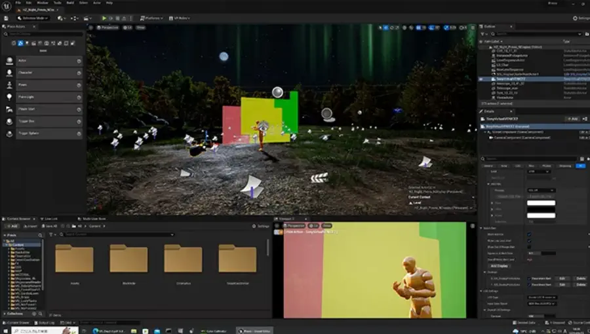Image resolution: width=590 pixels, height=334 pixels.
Task: Click the Add button in Details panel
Action: 572,119
